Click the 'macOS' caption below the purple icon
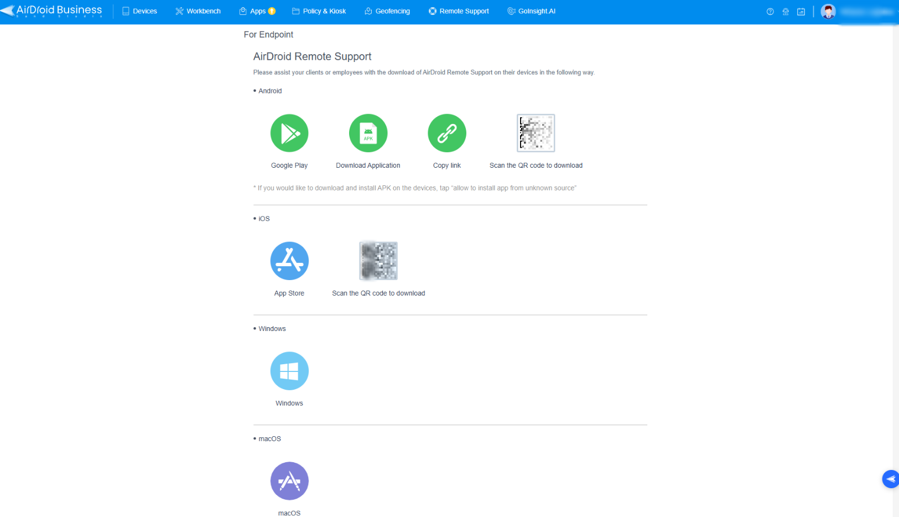 pos(289,513)
